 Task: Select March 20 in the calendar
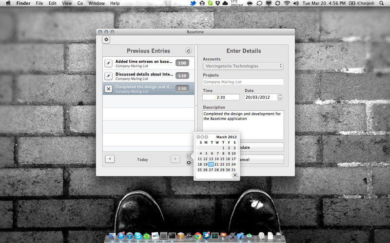tap(211, 164)
